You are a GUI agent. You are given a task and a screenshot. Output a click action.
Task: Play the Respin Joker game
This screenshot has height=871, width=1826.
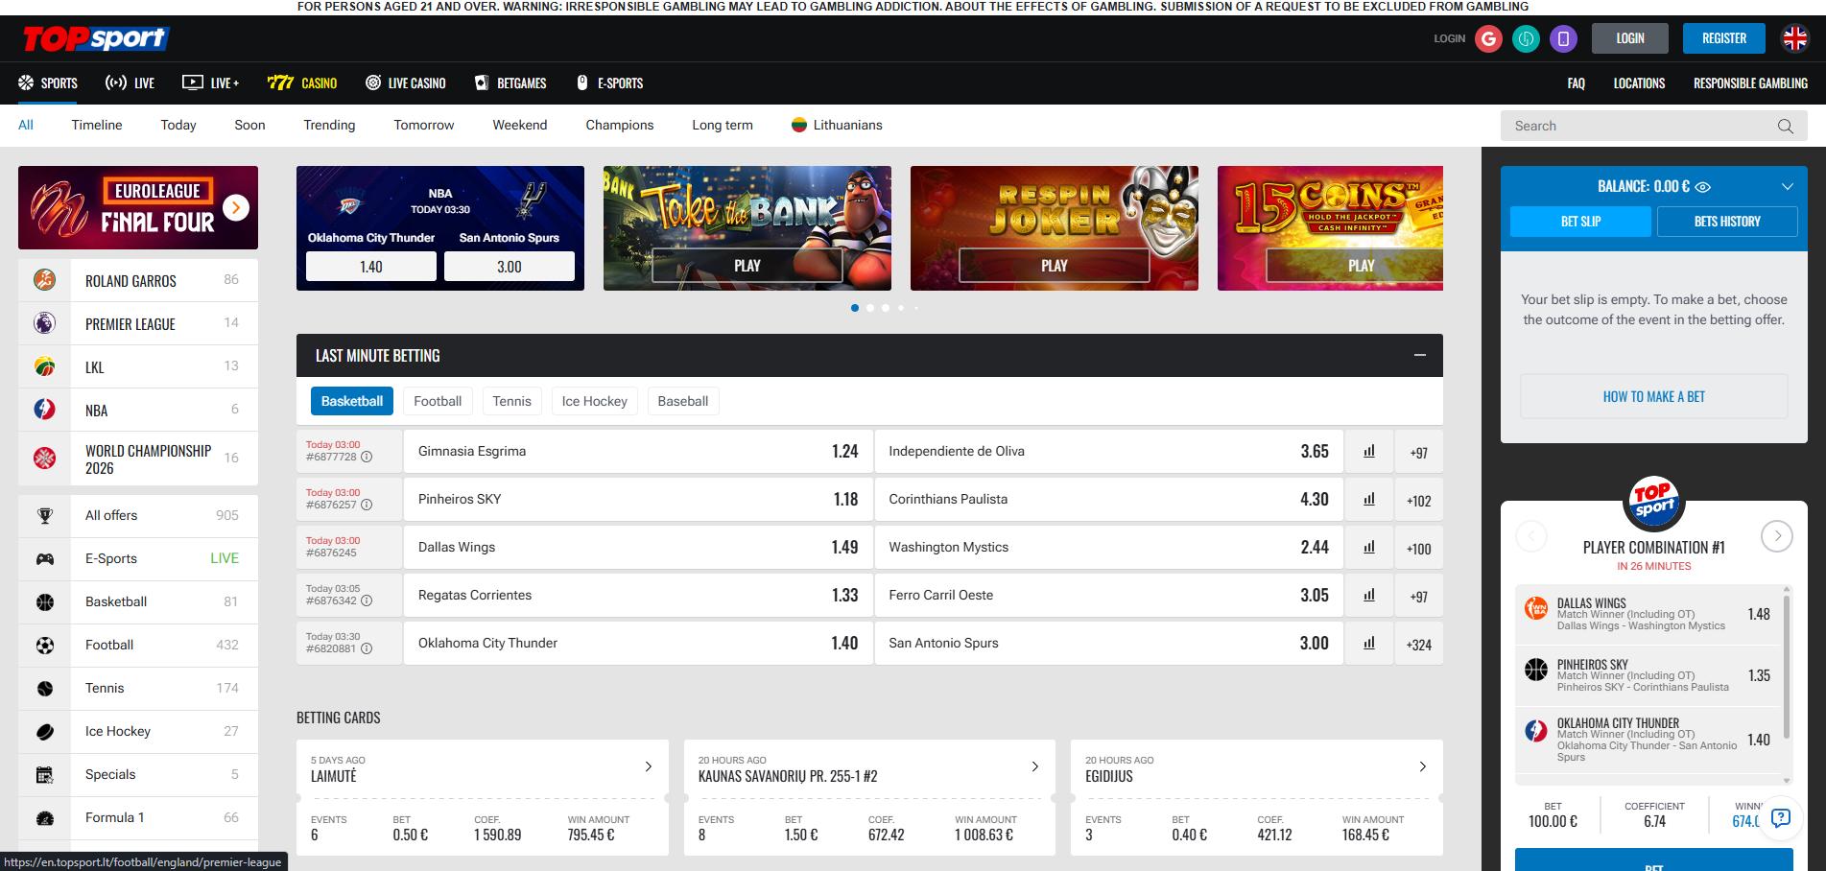(x=1054, y=265)
